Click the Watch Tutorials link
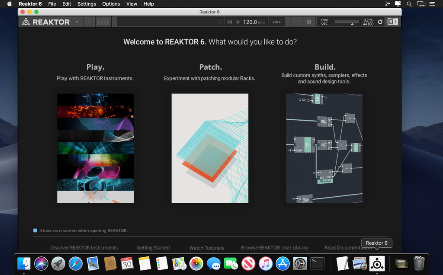Screen dimensions: 443x275 [206, 248]
